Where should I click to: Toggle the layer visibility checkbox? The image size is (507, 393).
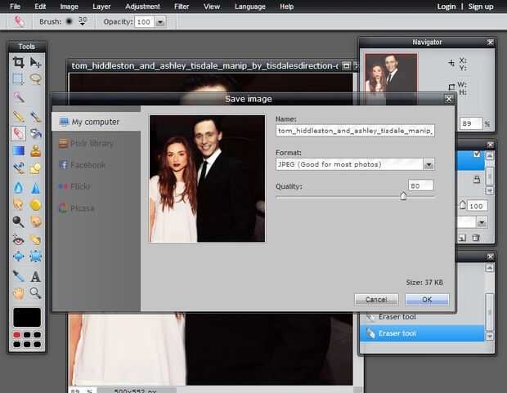point(477,154)
